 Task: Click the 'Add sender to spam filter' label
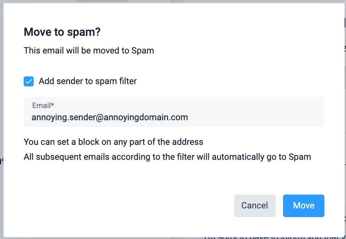[88, 81]
